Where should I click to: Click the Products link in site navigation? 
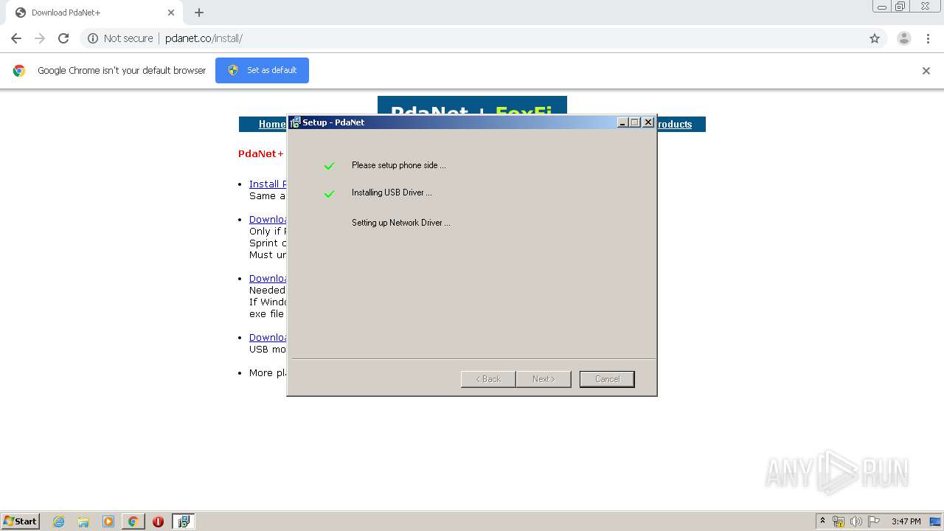pos(674,124)
